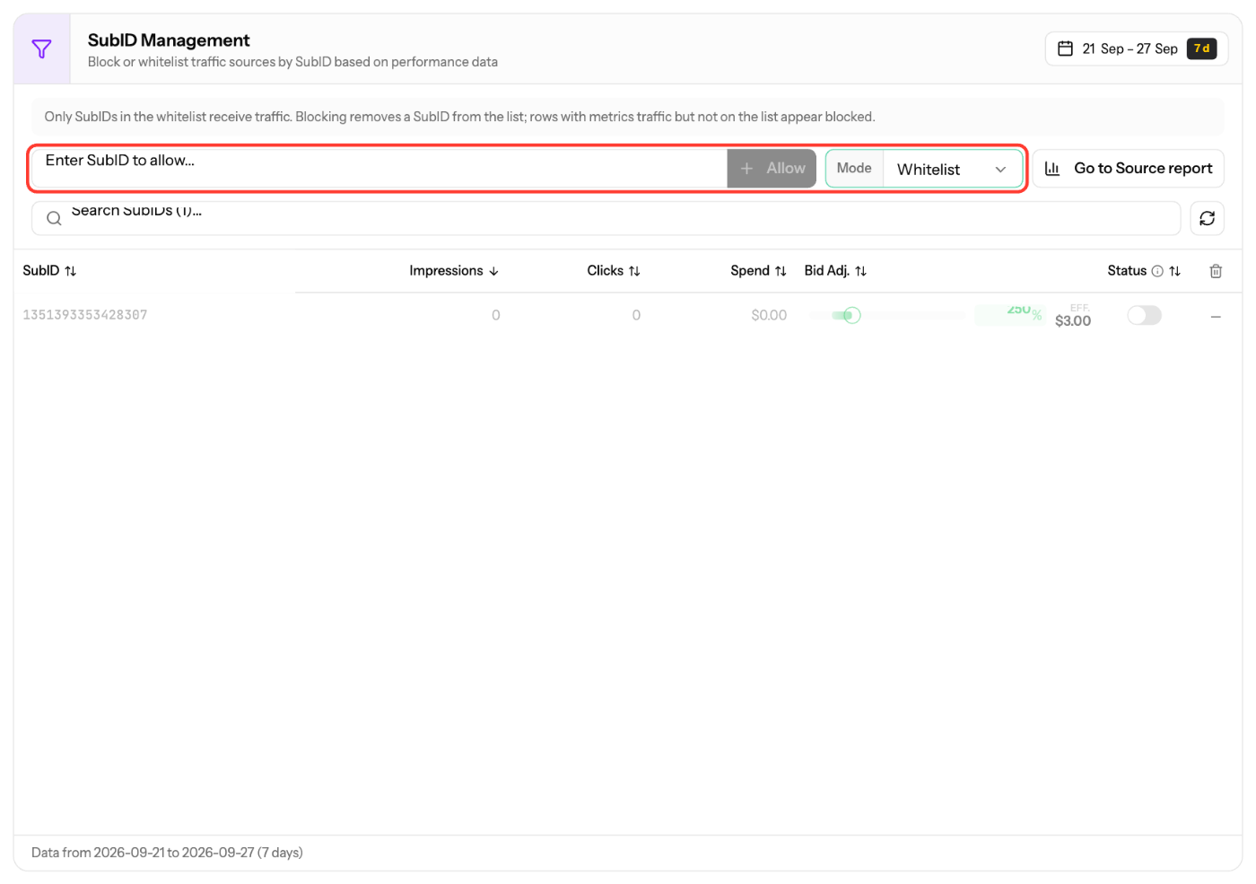Toggle status switch for SubID 1351393353428307

pyautogui.click(x=1144, y=315)
